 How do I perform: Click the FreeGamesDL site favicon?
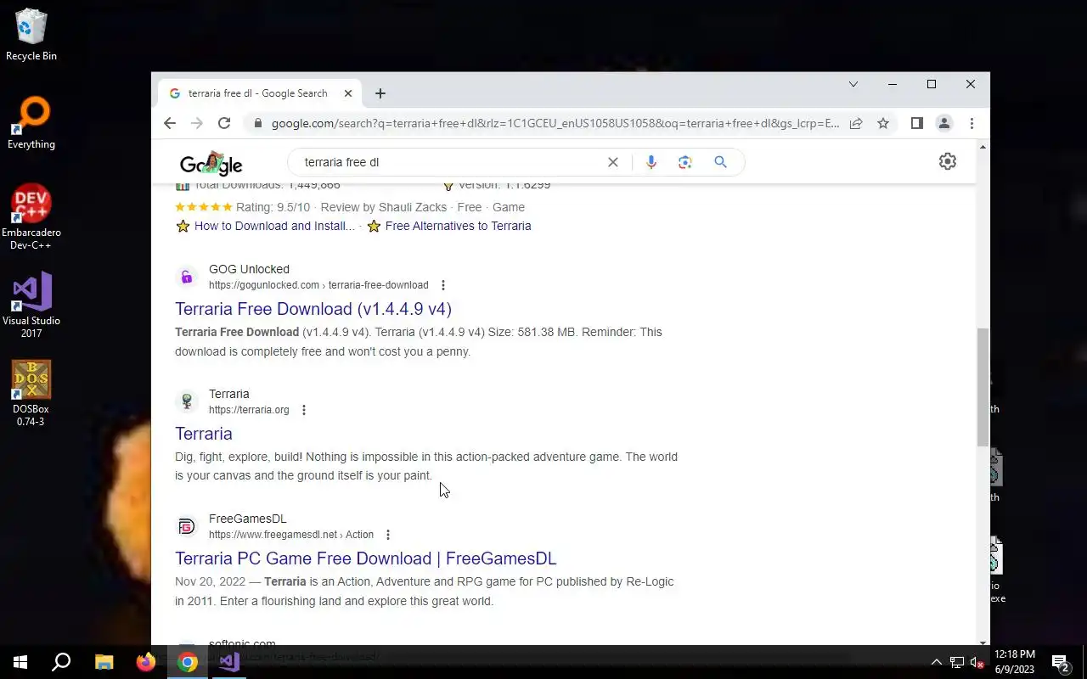[187, 526]
